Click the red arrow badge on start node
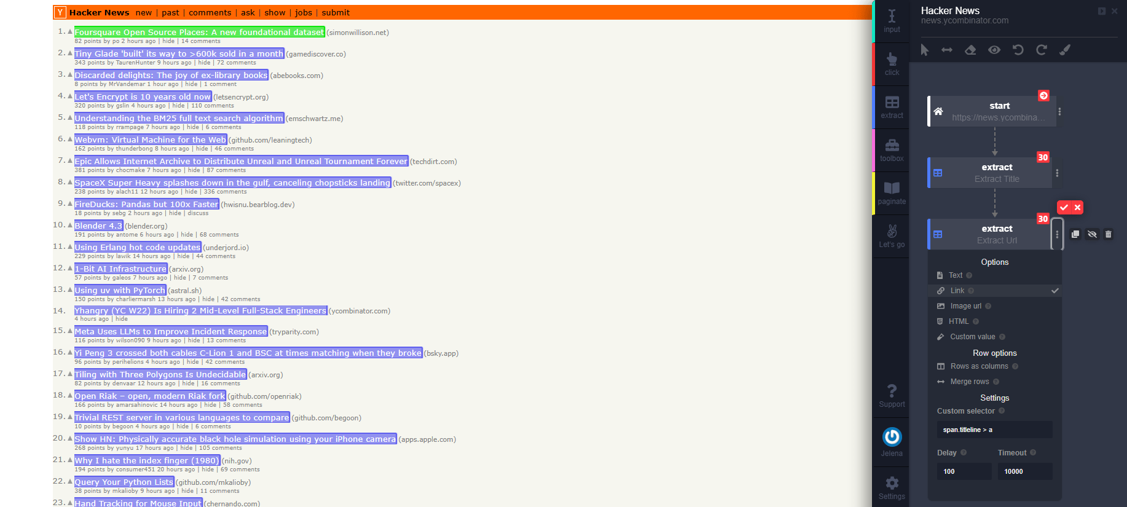This screenshot has width=1127, height=507. click(x=1043, y=95)
